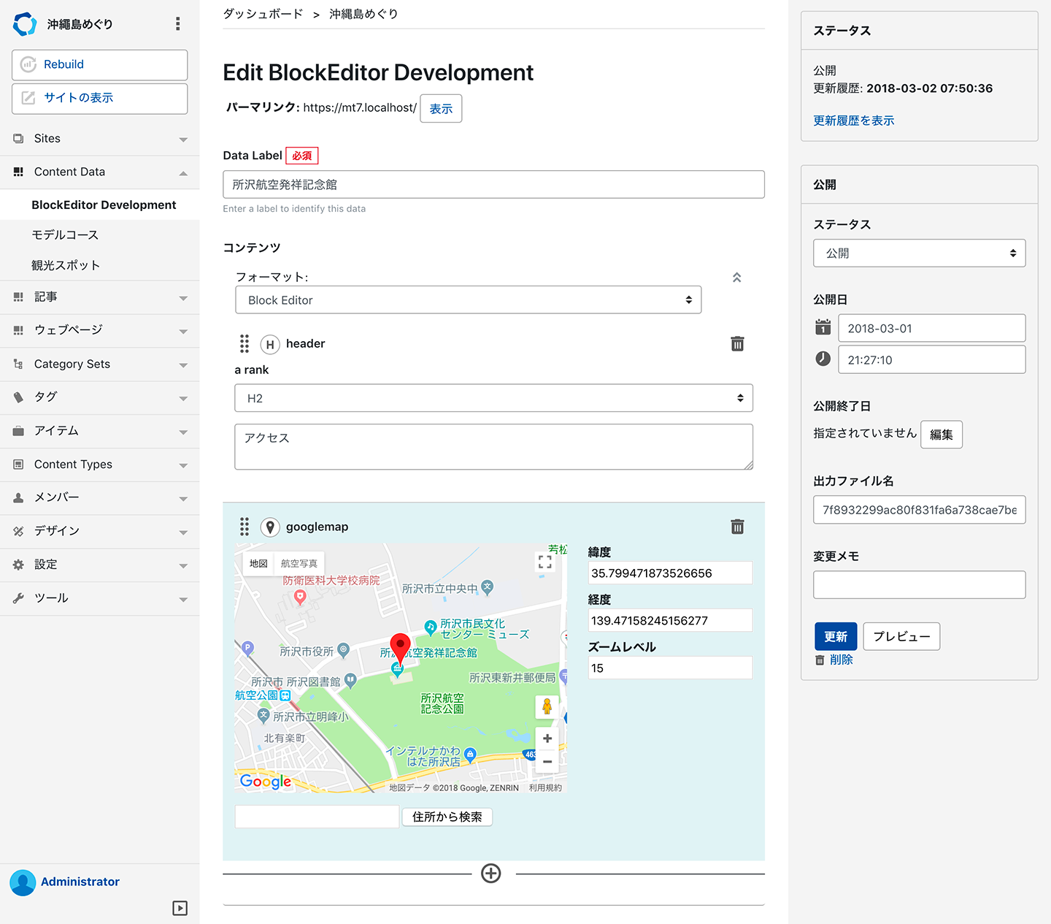Open the 更新履歴を表示 link
The image size is (1051, 924).
854,121
